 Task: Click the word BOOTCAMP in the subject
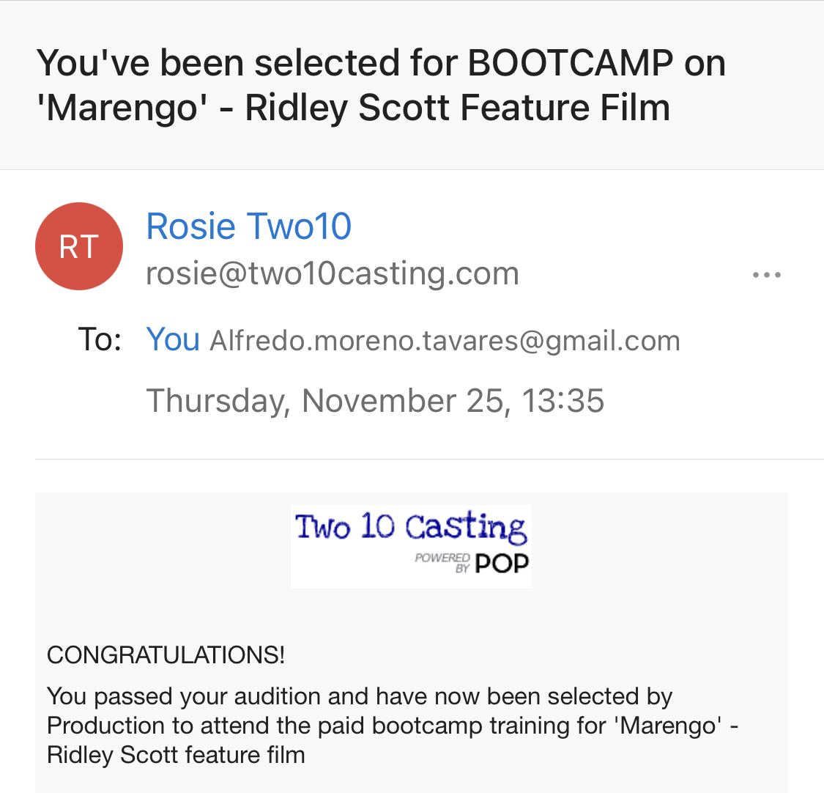pos(570,62)
